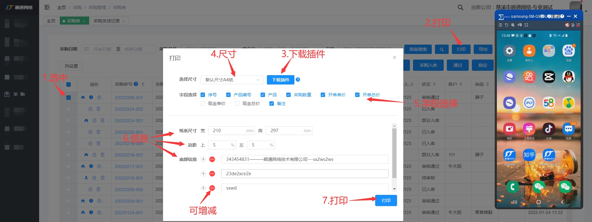Viewport: 592px width, 222px height.
Task: Uncheck the 序号 field checkbox
Action: coord(203,95)
